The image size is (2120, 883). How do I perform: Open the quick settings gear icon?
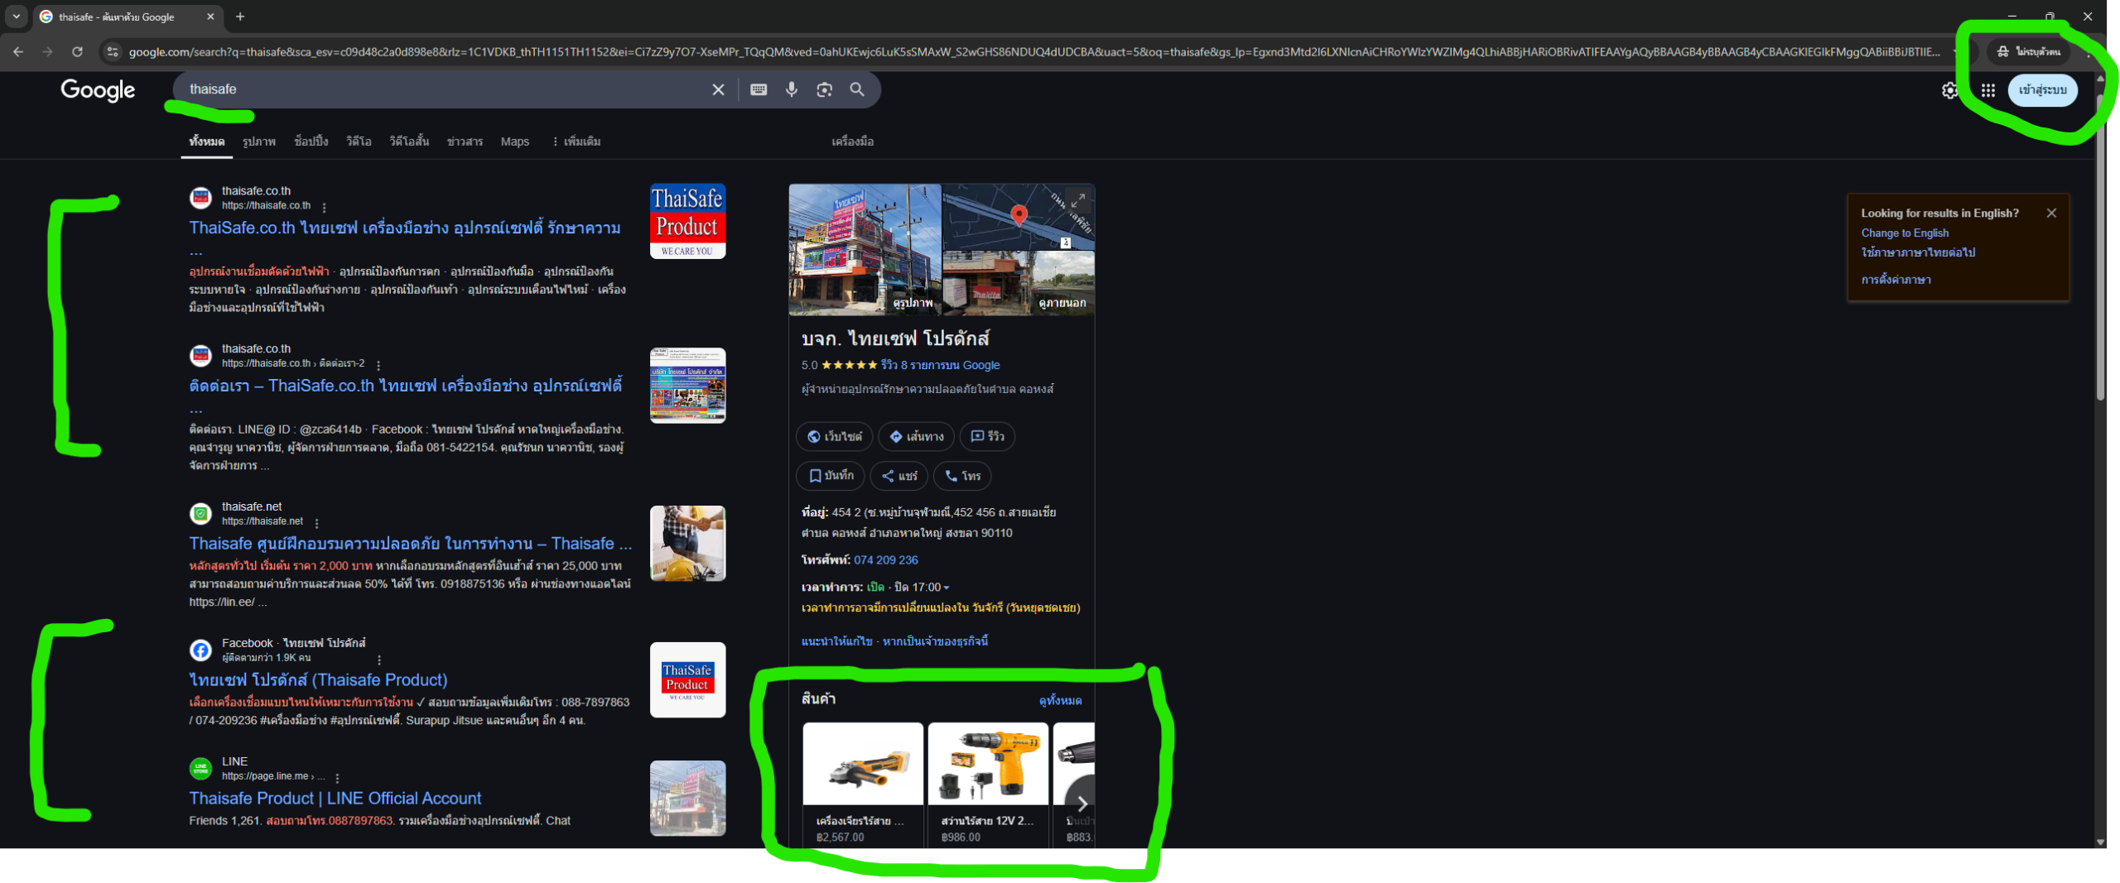click(x=1949, y=90)
